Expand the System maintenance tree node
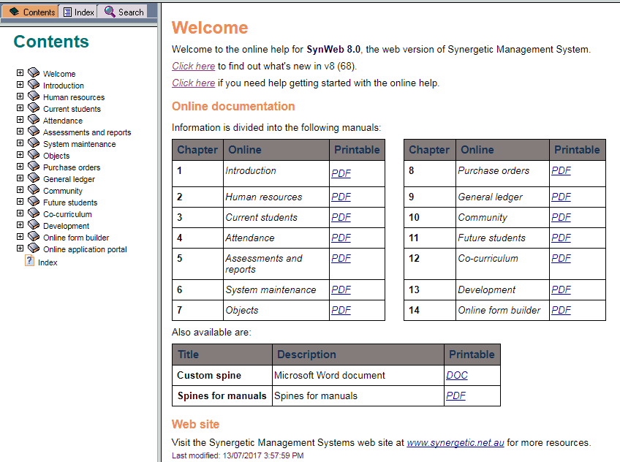Screen dimensions: 620x462 [20, 143]
